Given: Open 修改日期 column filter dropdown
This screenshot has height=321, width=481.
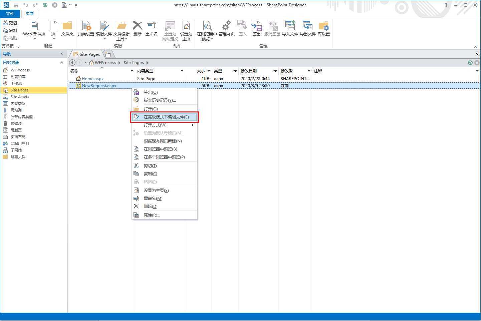Looking at the screenshot, I should 275,71.
